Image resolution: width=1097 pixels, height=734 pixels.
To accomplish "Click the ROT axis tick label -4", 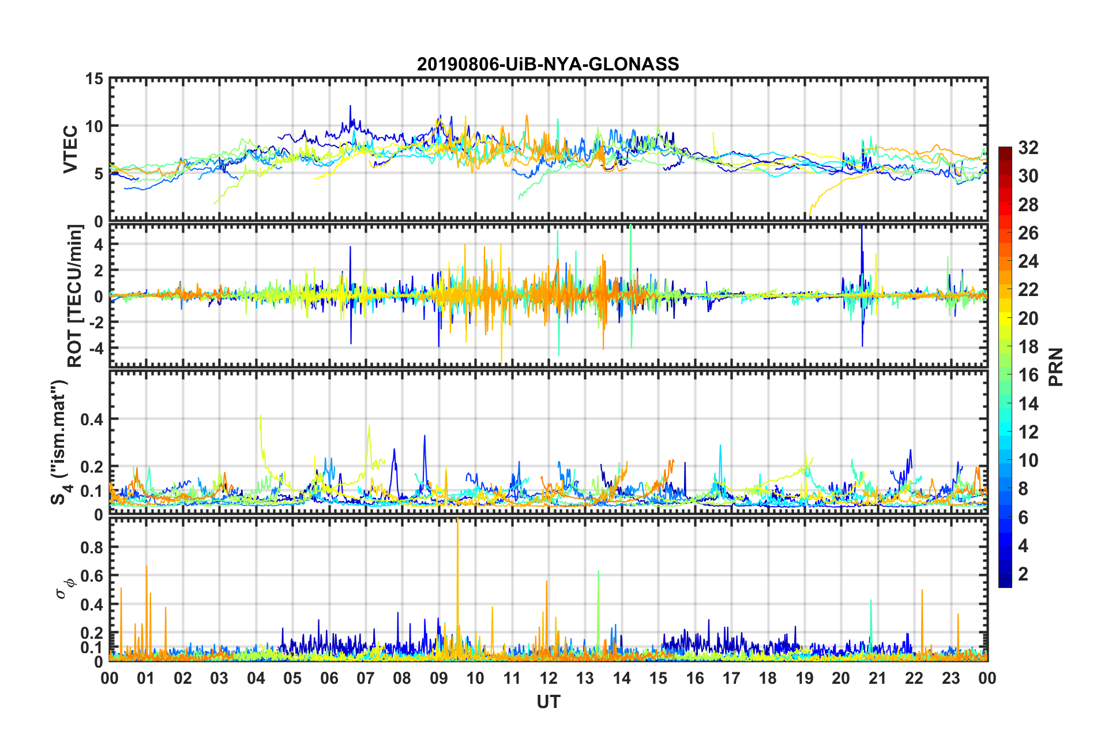I will [x=96, y=348].
